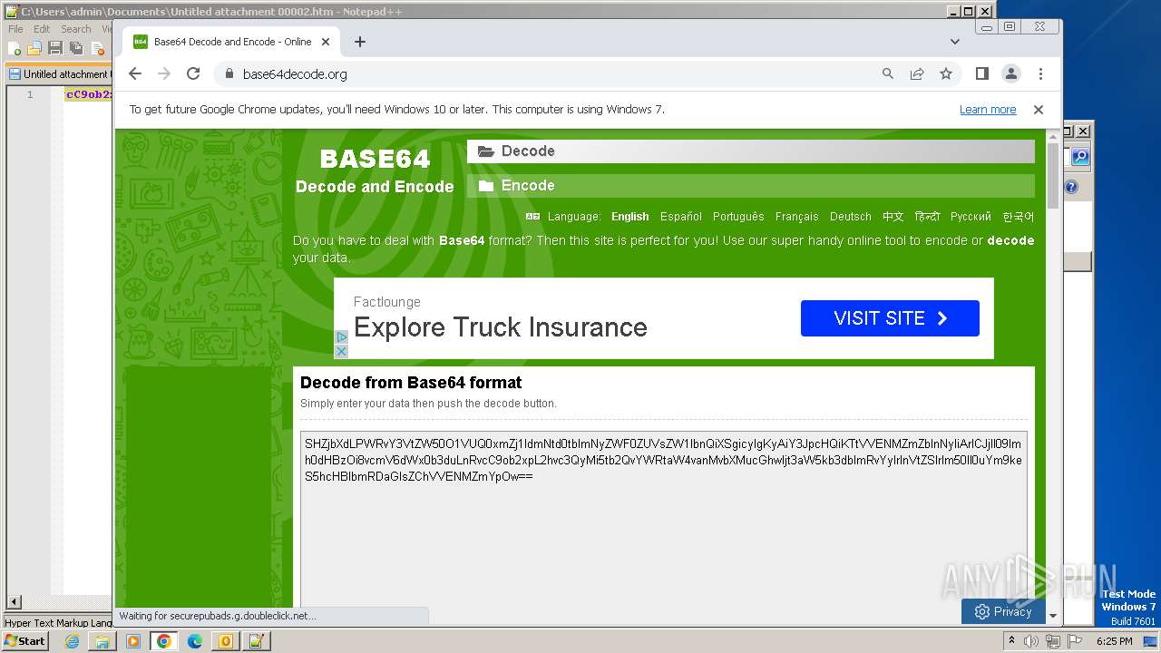This screenshot has width=1161, height=653.
Task: Open Chrome profile avatar menu
Action: point(1010,73)
